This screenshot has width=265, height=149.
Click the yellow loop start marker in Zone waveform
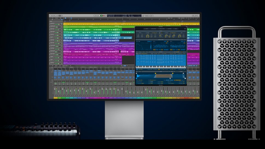point(155,73)
